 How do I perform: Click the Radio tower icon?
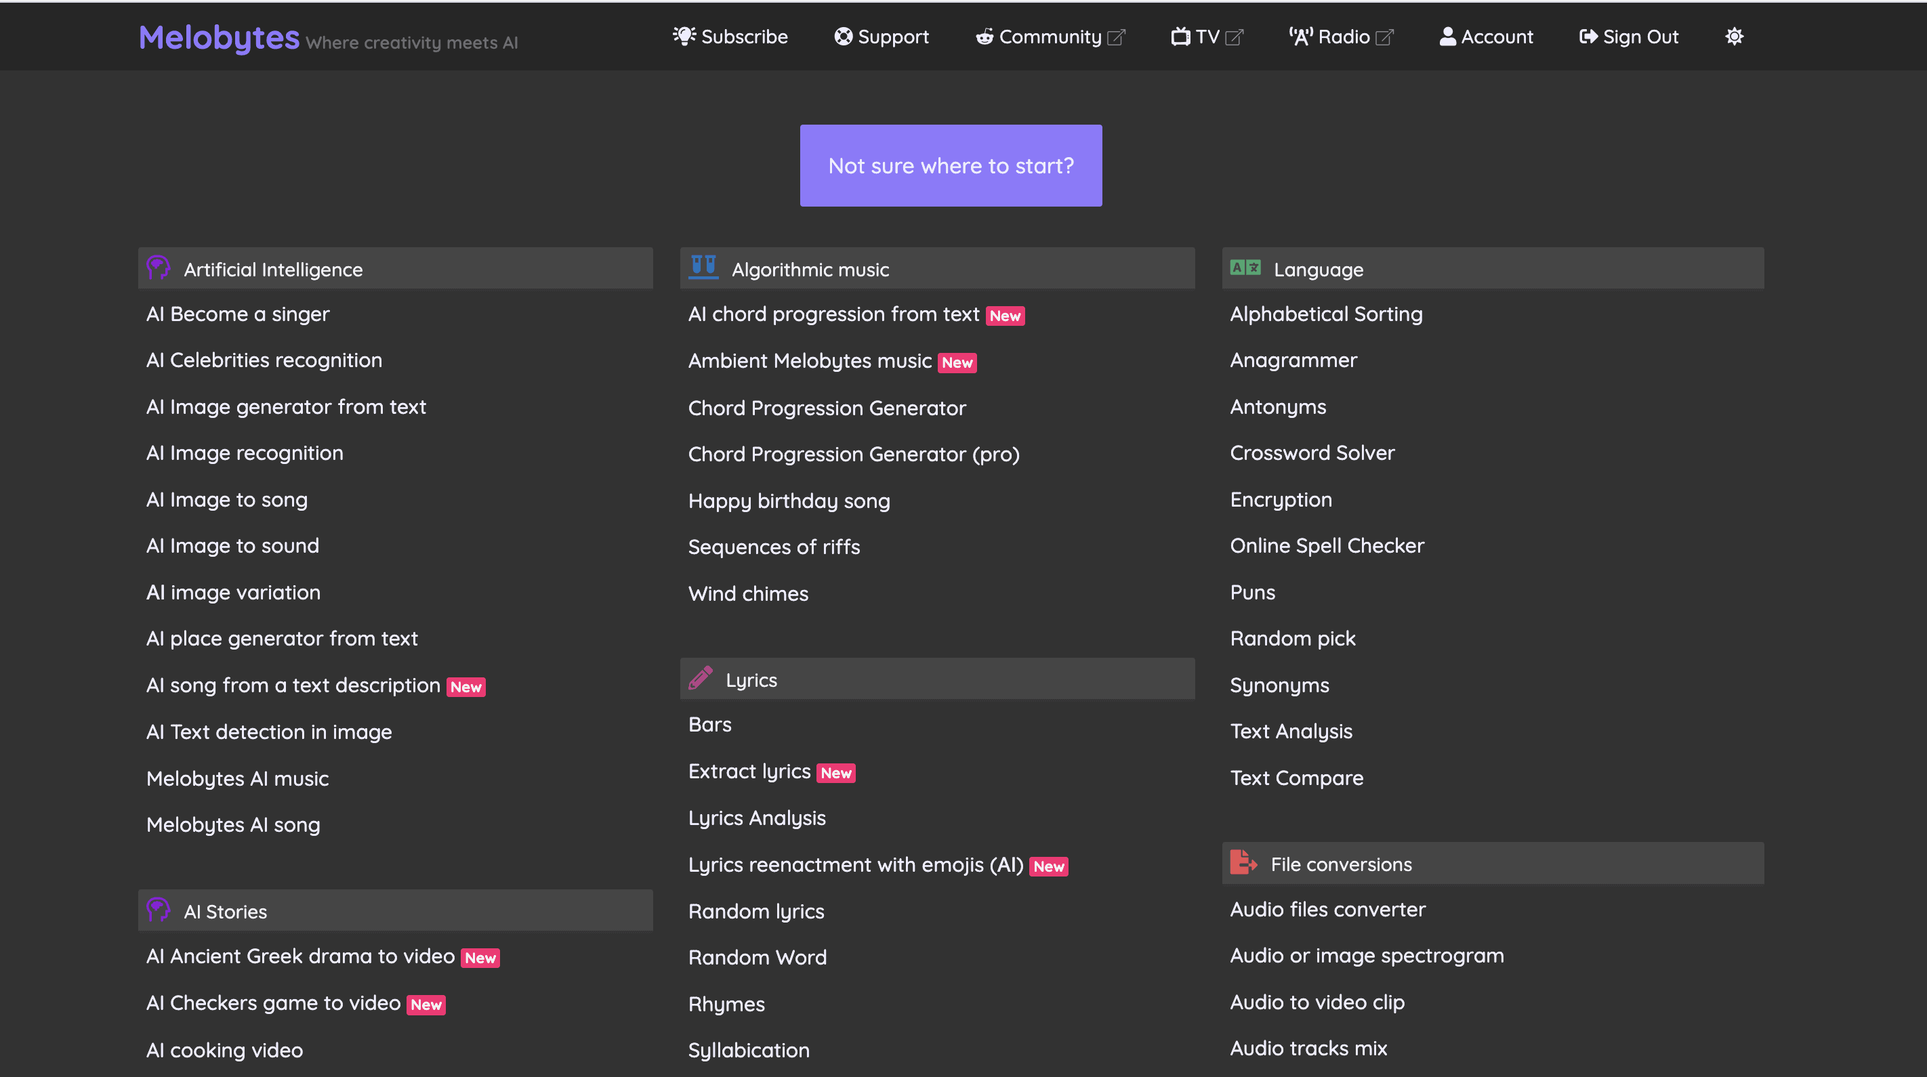(x=1301, y=37)
